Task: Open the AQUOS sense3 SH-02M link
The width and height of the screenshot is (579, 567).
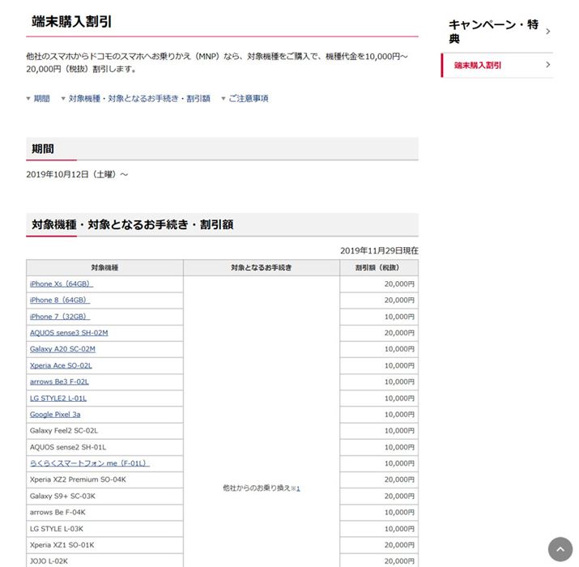Action: 69,333
